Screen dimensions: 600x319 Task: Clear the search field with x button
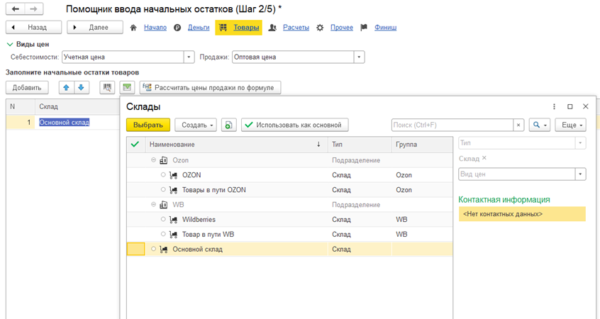(x=518, y=125)
